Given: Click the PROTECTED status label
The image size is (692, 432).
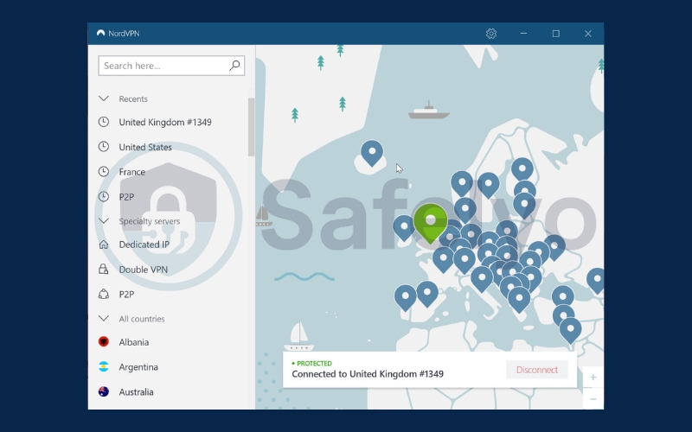Looking at the screenshot, I should click(x=314, y=363).
